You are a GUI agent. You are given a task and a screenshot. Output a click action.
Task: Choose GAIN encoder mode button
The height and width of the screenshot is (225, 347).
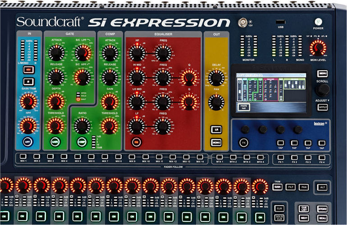277,187
